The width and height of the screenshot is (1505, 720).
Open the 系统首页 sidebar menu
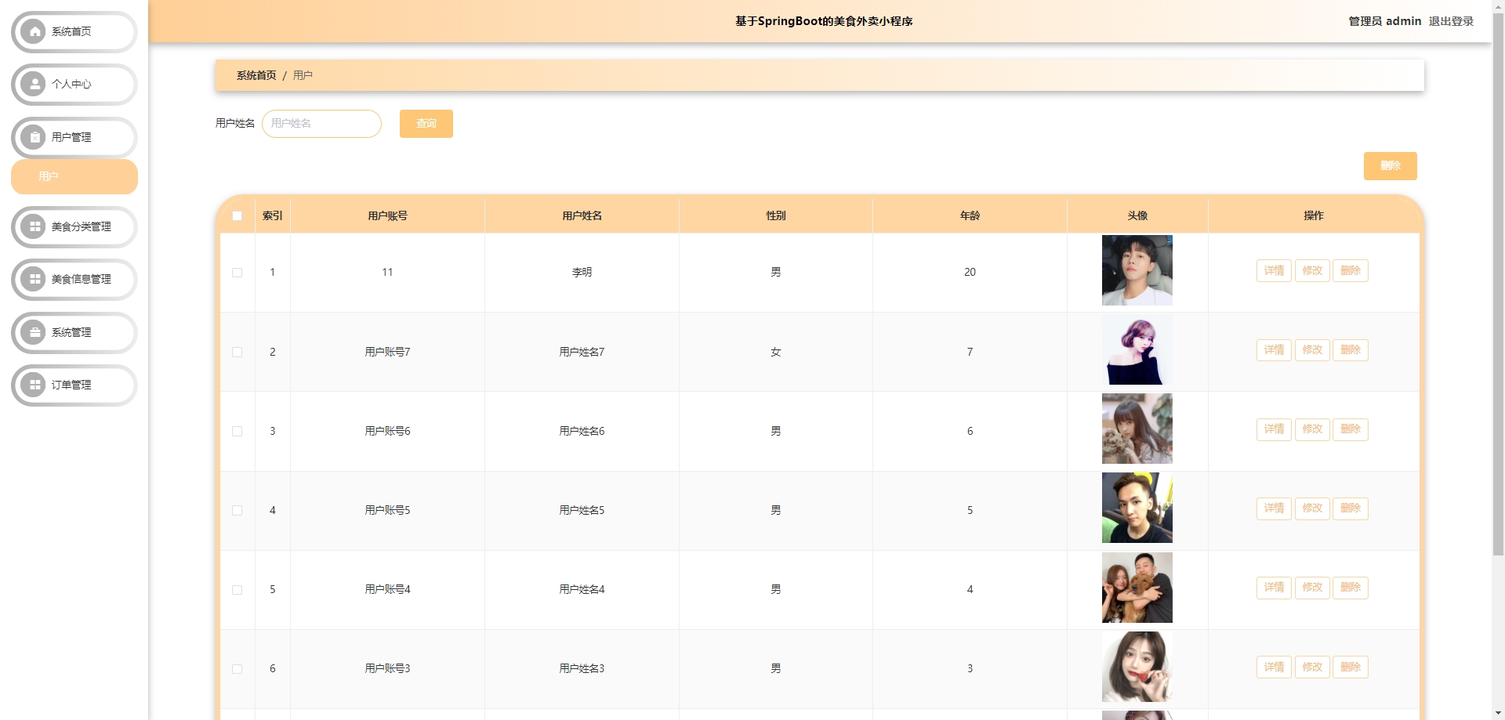(74, 32)
